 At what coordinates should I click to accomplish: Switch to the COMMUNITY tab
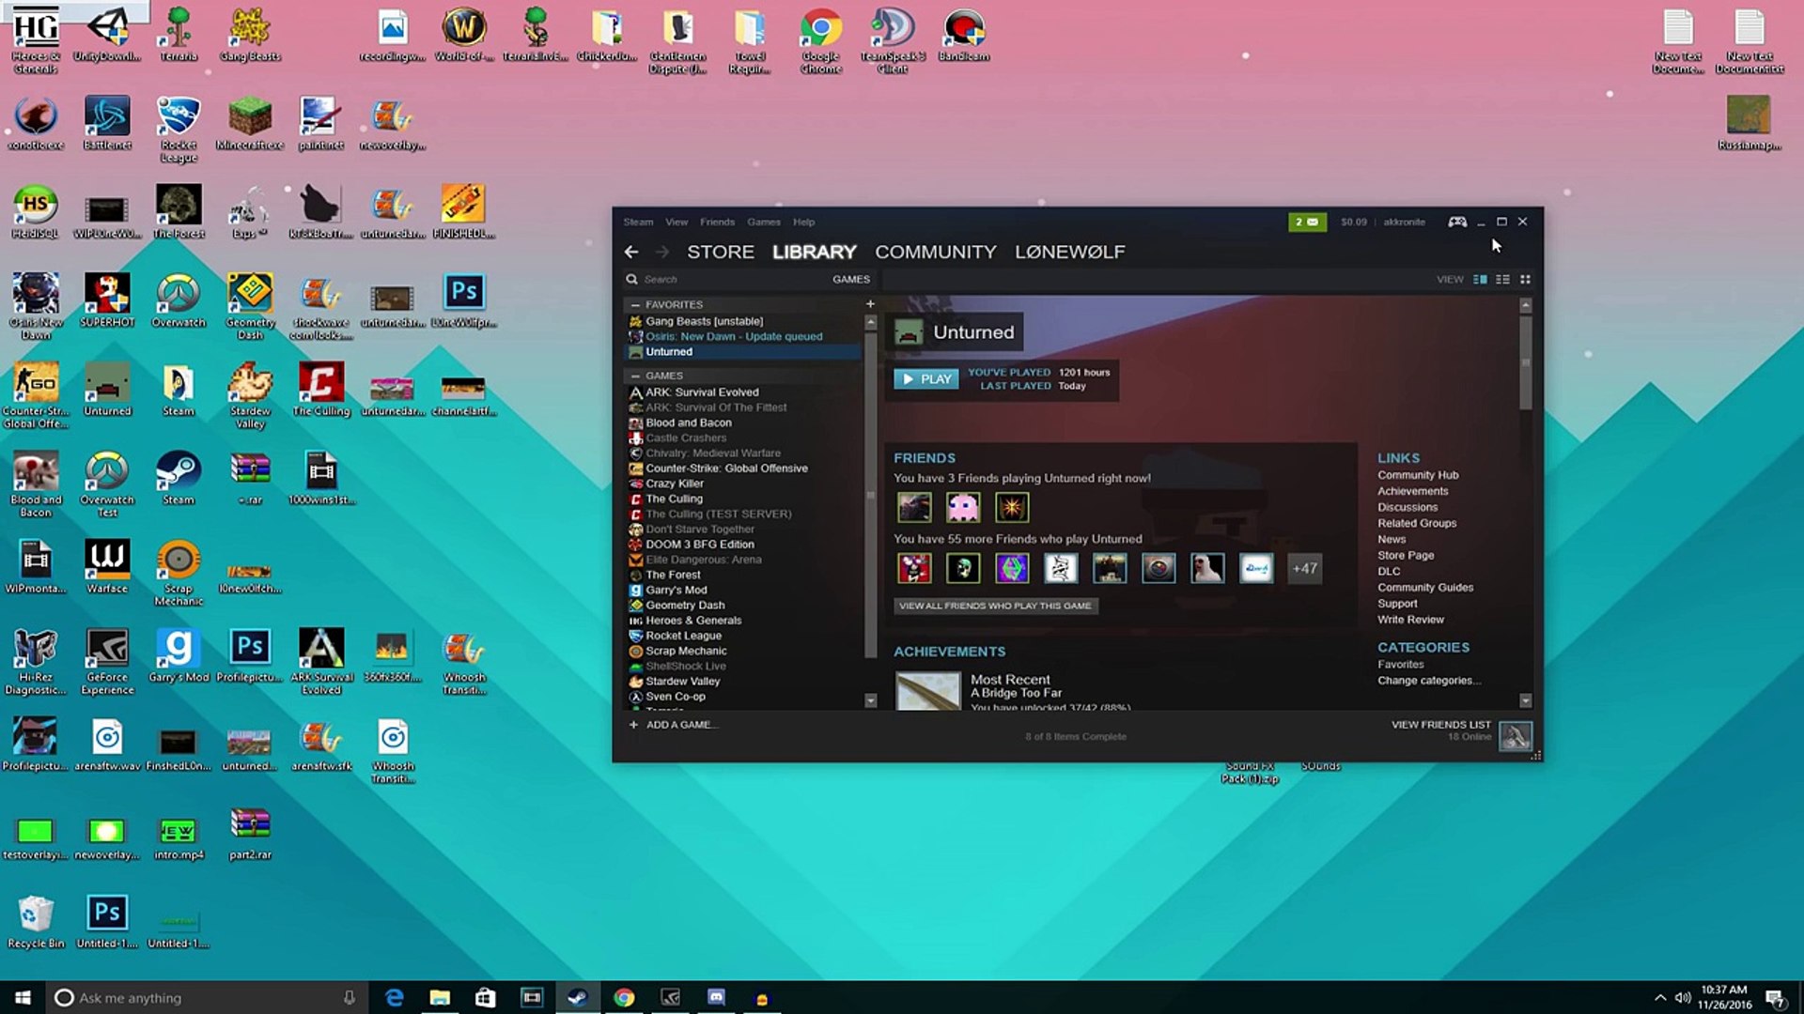click(935, 252)
